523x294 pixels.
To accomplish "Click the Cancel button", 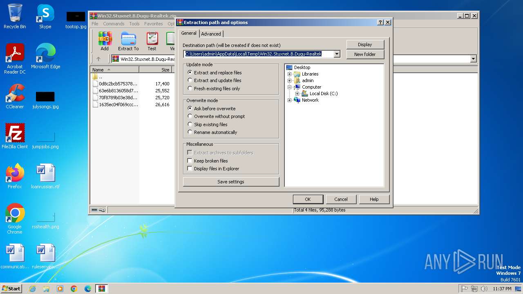I will point(341,199).
